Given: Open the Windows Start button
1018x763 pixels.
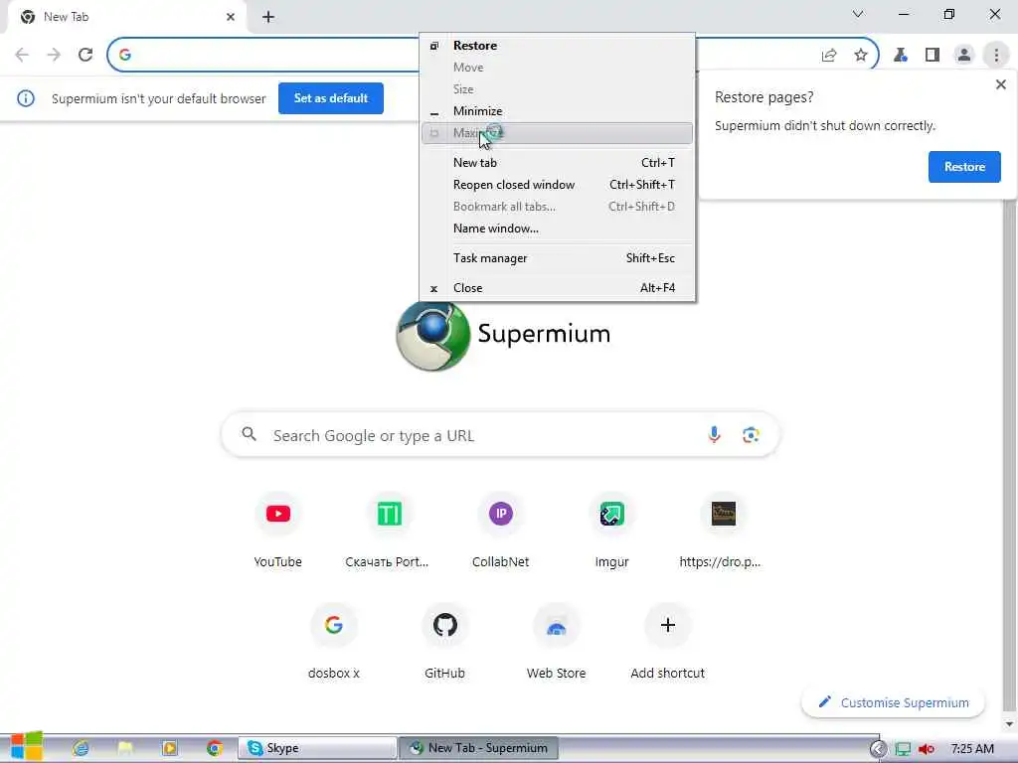Looking at the screenshot, I should coord(27,747).
